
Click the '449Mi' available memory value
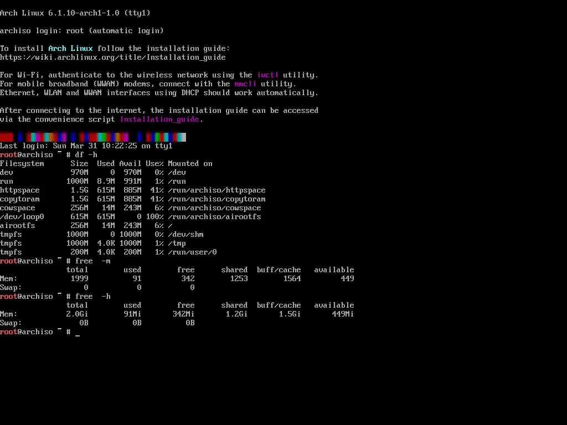(x=343, y=314)
